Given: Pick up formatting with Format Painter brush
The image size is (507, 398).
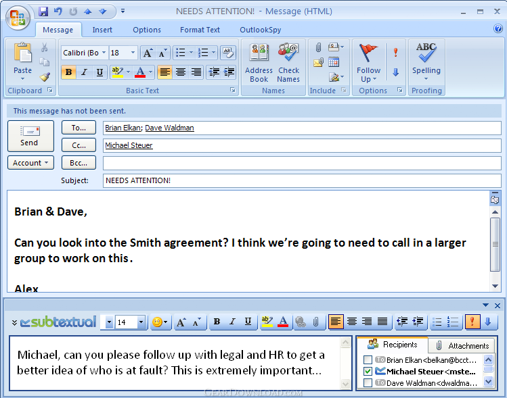Looking at the screenshot, I should (x=45, y=77).
